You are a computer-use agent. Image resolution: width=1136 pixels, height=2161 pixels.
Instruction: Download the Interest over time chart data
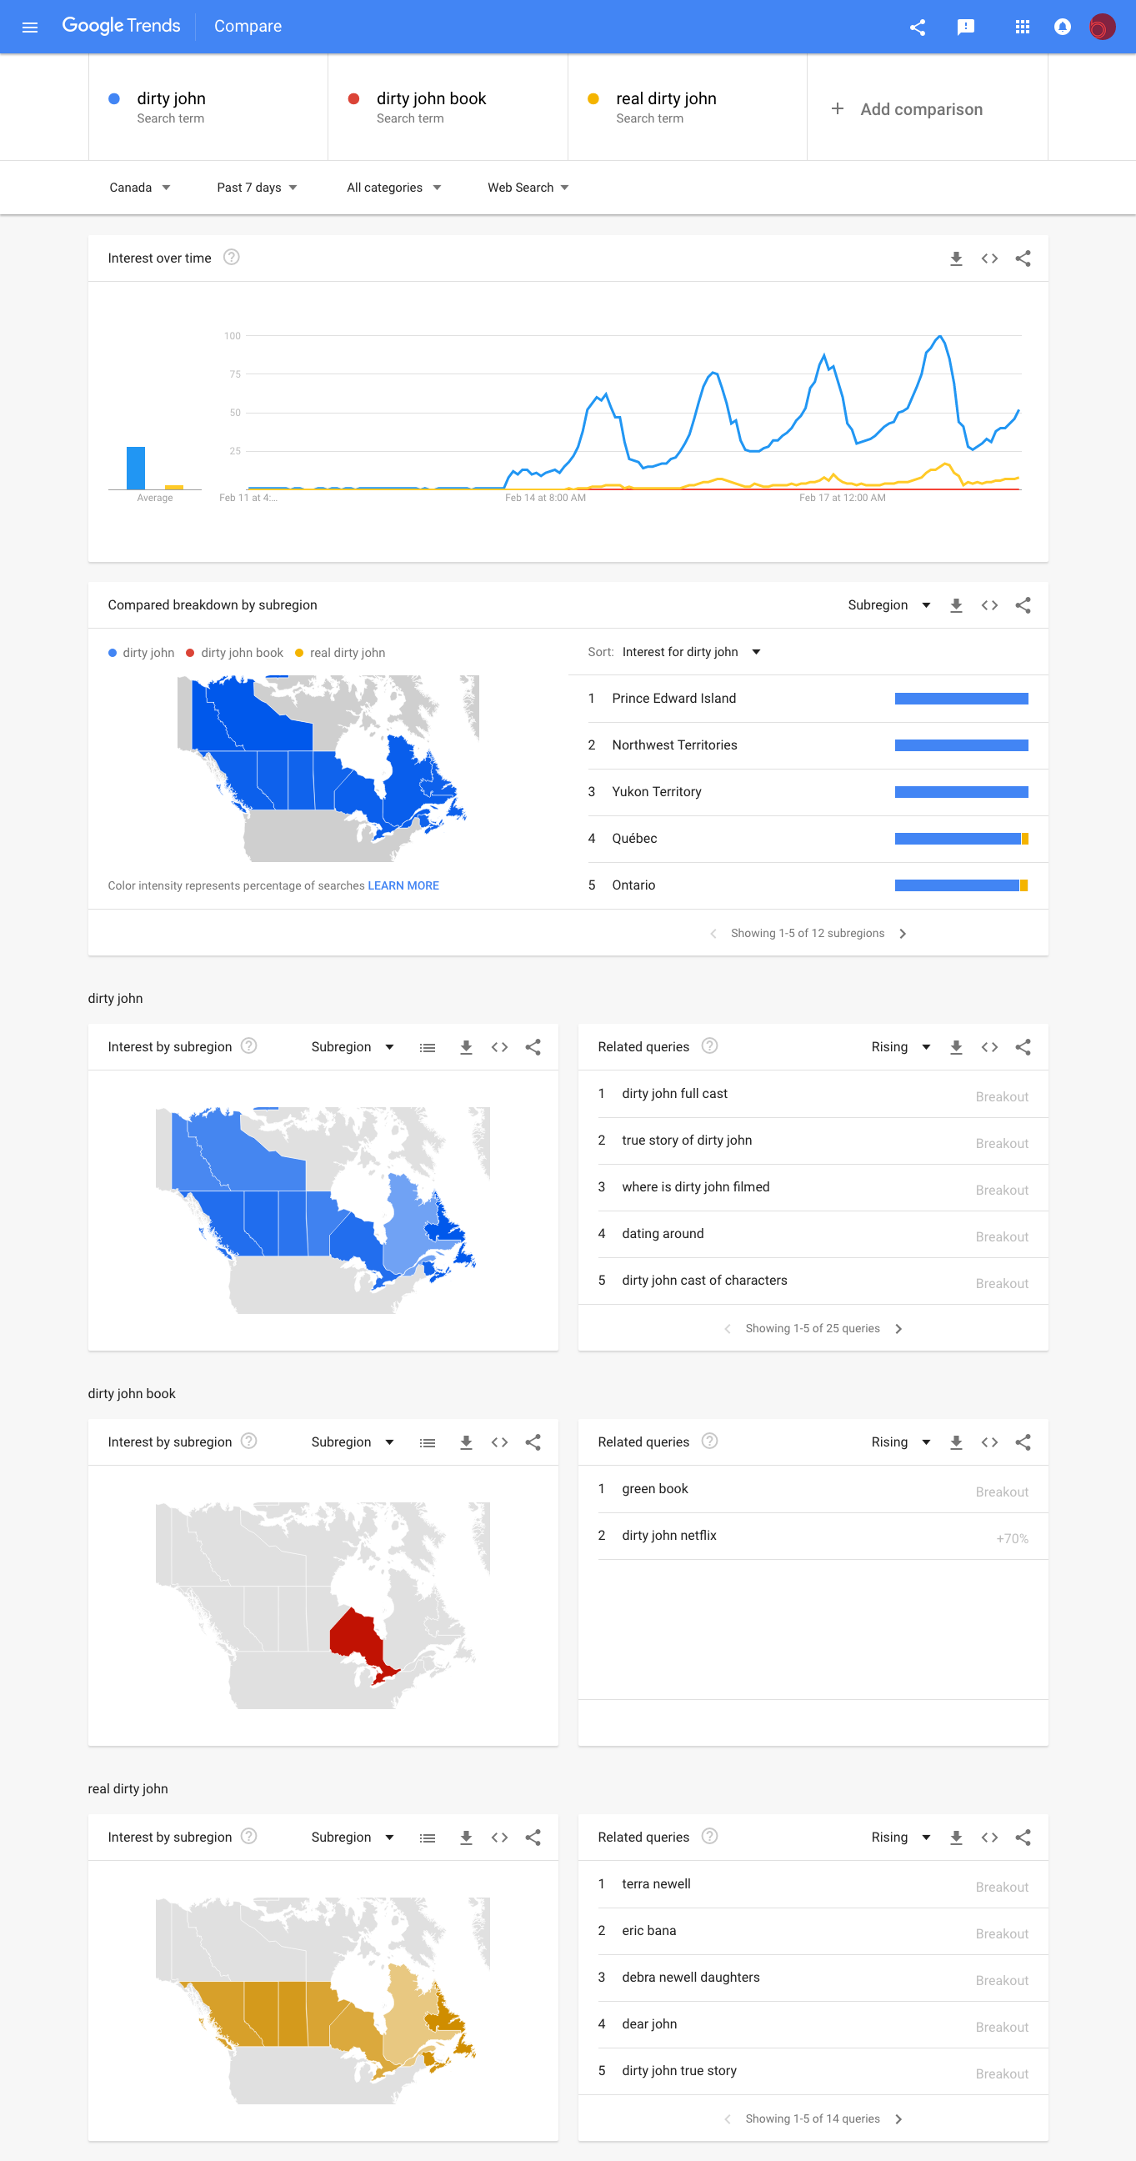[x=956, y=258]
